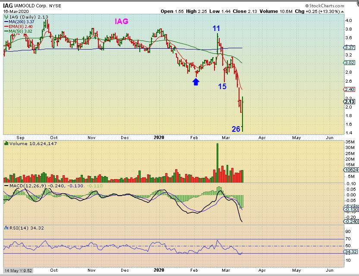359x276 pixels.
Task: Click the 14 May Y:9.52 status readout
Action: tap(18, 270)
